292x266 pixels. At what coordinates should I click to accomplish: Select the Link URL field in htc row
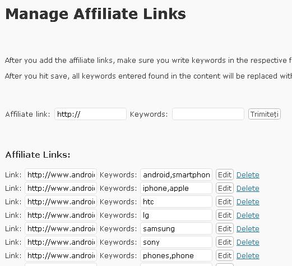click(61, 202)
